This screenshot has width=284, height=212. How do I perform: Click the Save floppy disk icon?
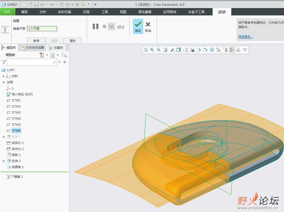[36, 5]
